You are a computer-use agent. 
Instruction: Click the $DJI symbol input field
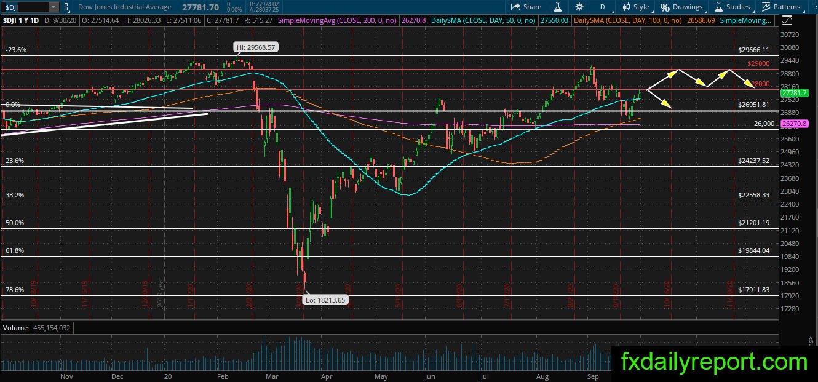point(25,7)
